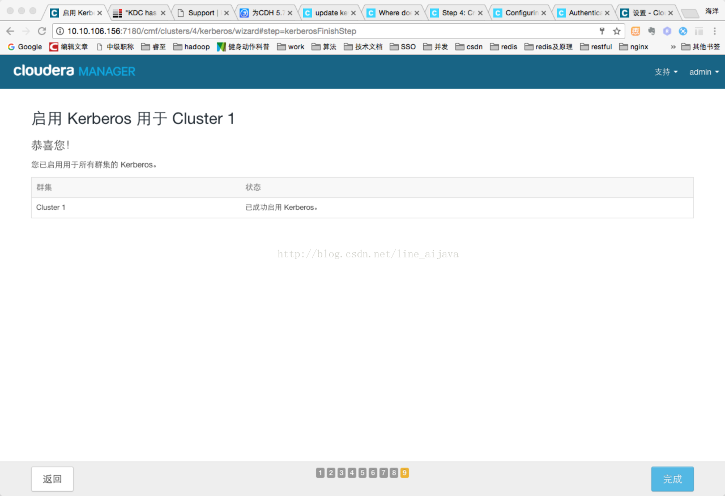This screenshot has width=725, height=496.
Task: Open the purple hexagon R extension
Action: [667, 31]
